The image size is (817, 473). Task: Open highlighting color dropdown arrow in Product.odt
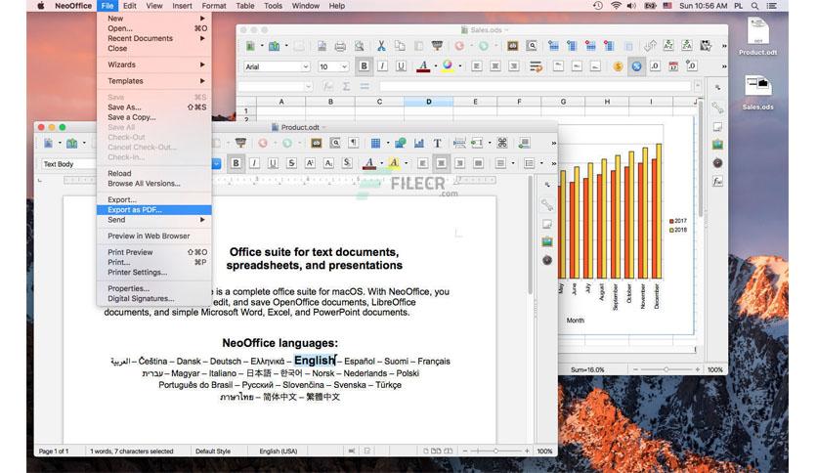click(407, 163)
